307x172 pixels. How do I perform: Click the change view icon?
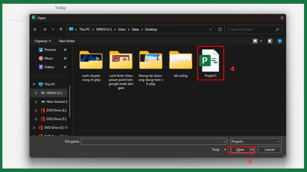click(x=255, y=41)
